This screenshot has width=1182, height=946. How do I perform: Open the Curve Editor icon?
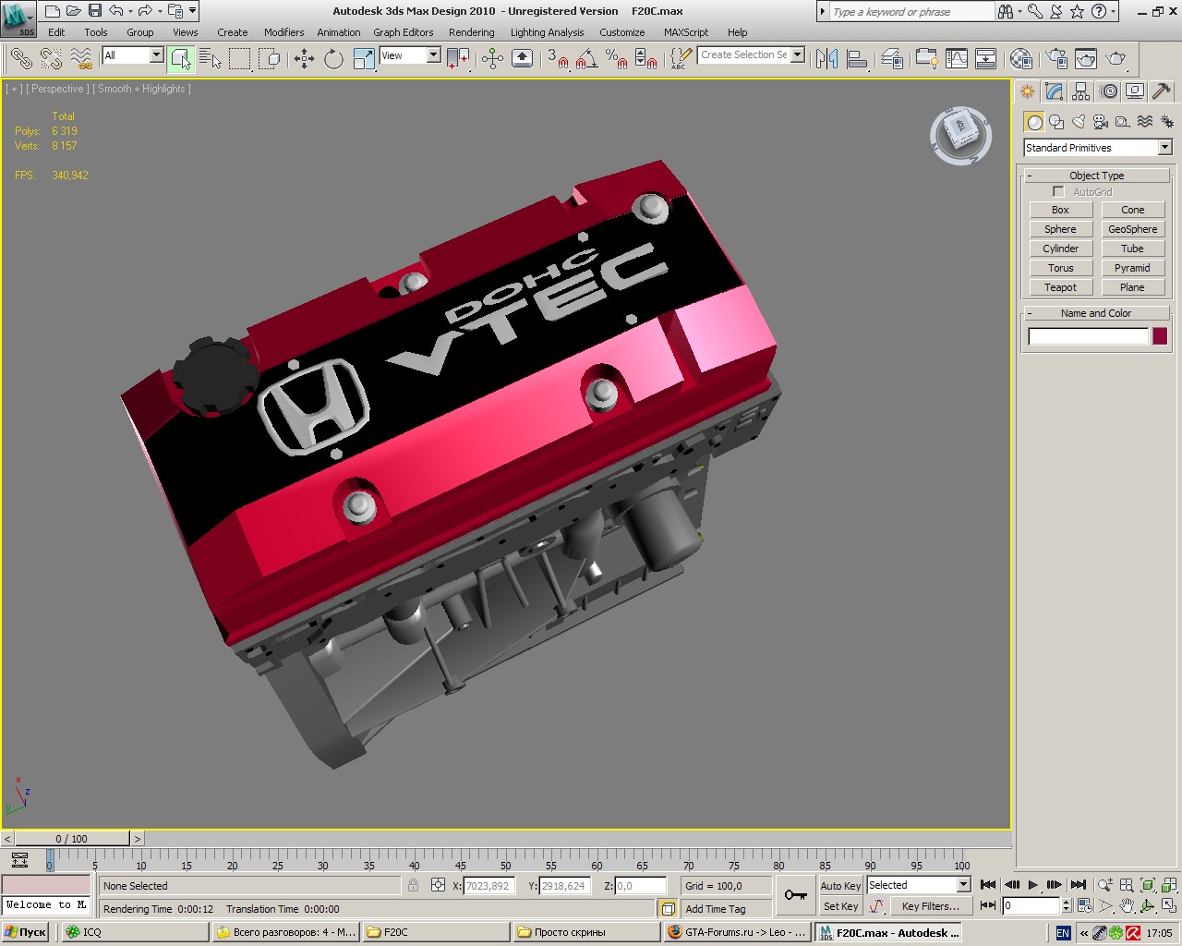click(957, 59)
